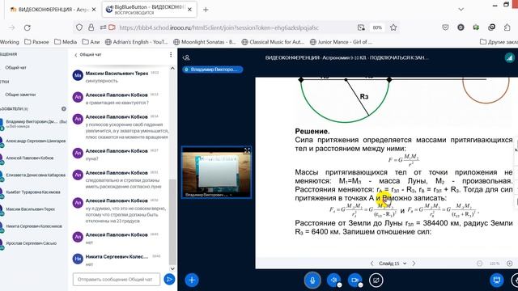Open the Другие закладки folder
The image size is (518, 291).
(x=499, y=42)
